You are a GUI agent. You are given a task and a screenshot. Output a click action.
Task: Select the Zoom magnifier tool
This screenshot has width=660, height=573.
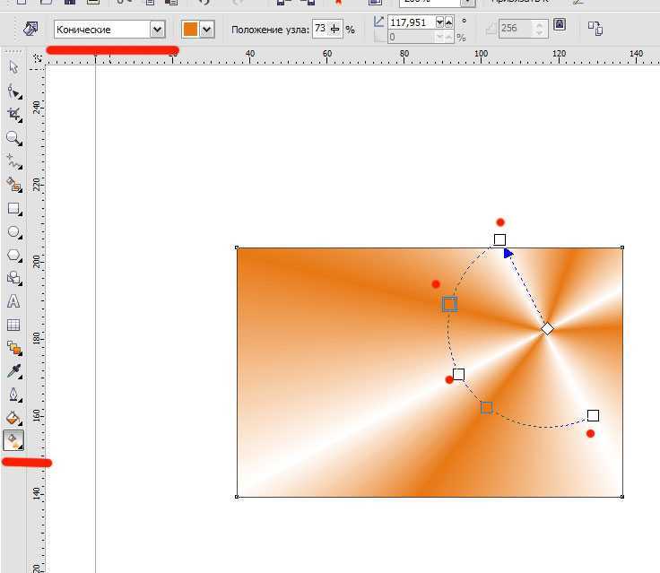pos(14,138)
